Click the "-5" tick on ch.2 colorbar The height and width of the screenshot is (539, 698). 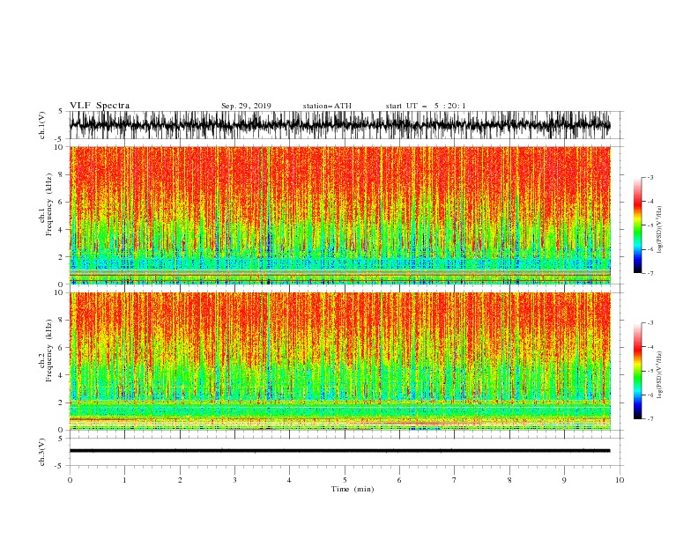click(x=650, y=371)
